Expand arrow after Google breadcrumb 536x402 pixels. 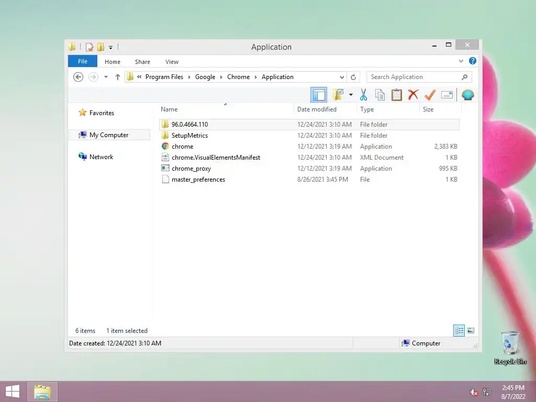(221, 77)
